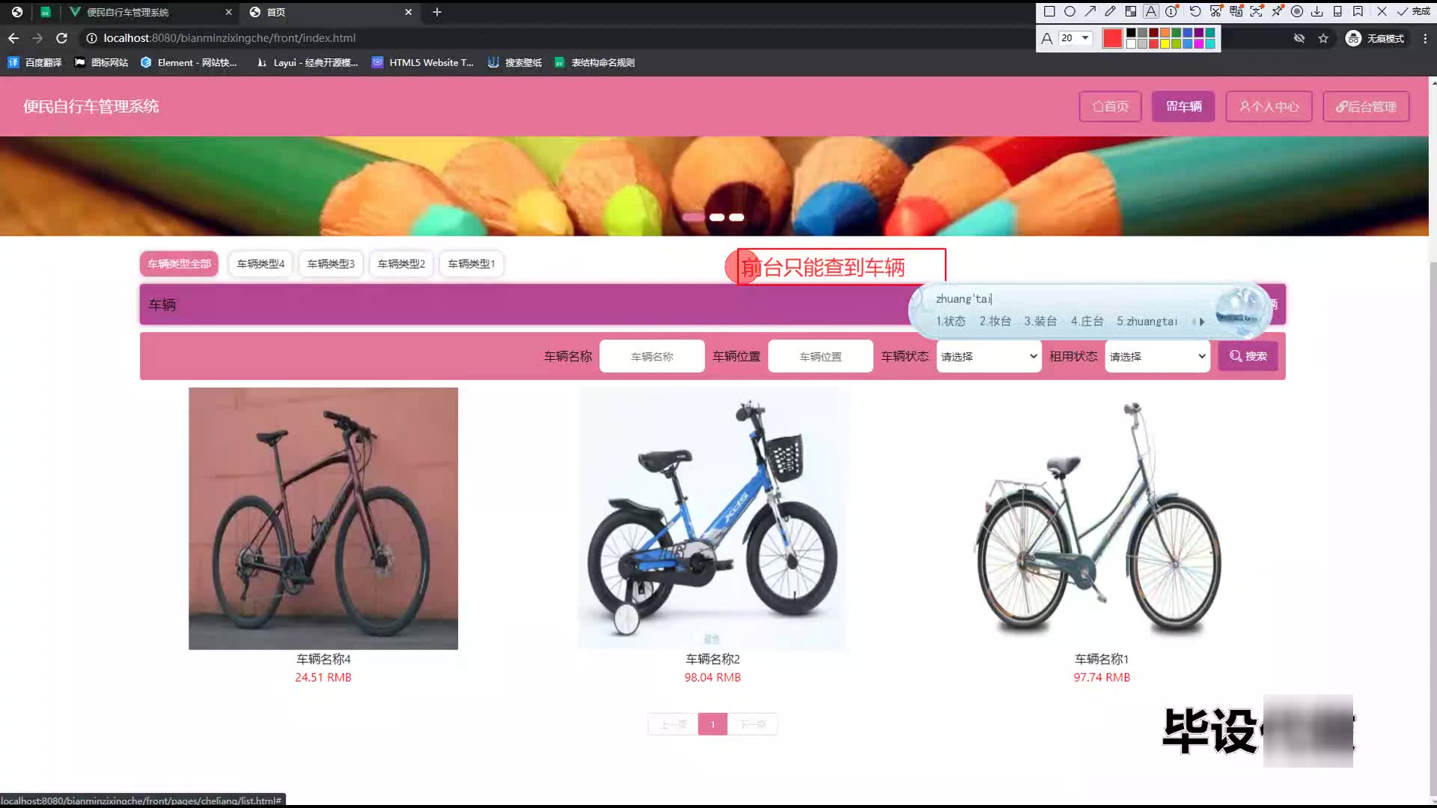The width and height of the screenshot is (1437, 808).
Task: Choose the pencil drawing tool
Action: pyautogui.click(x=1111, y=11)
